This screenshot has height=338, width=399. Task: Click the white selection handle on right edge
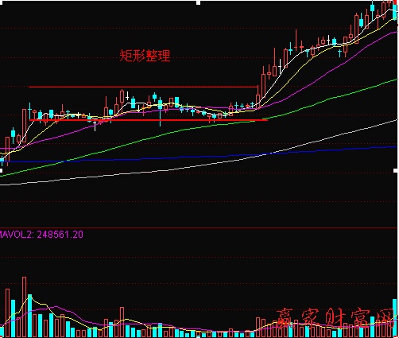click(396, 170)
